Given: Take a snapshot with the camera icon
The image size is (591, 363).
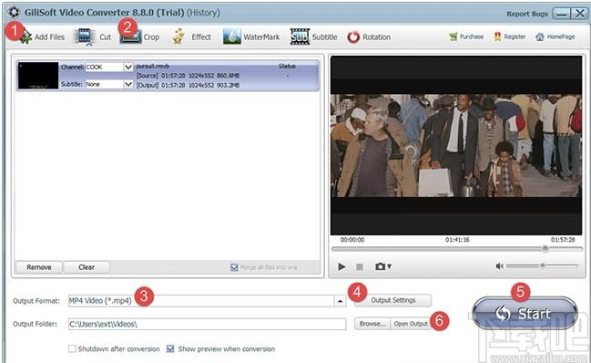Looking at the screenshot, I should point(380,266).
